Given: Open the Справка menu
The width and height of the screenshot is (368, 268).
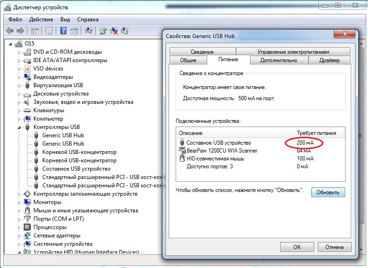Looking at the screenshot, I should tap(88, 19).
